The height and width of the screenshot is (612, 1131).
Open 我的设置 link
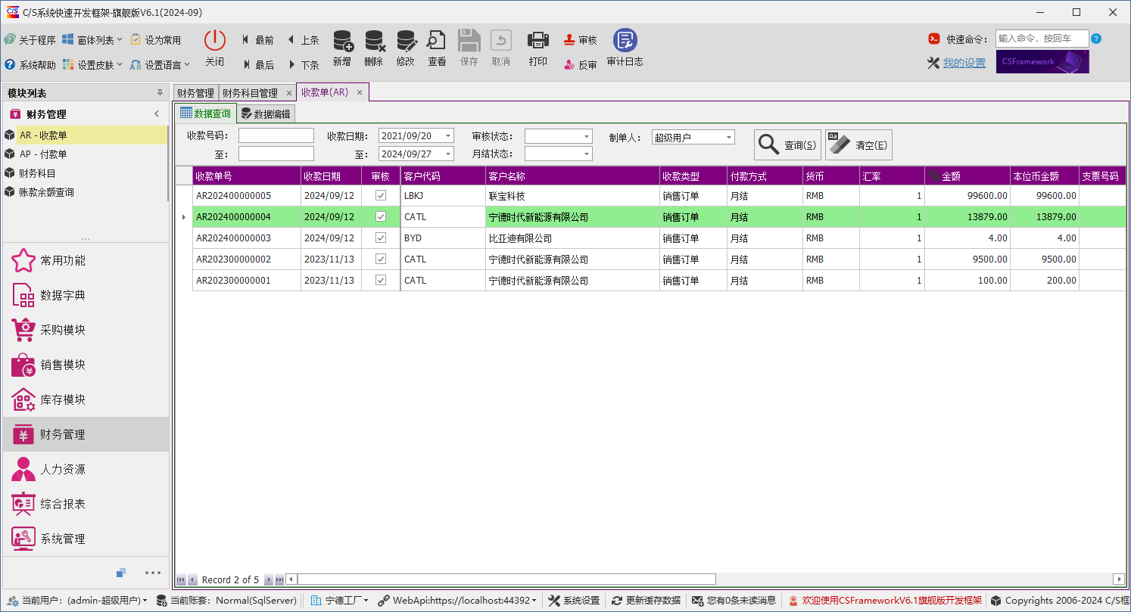point(964,63)
